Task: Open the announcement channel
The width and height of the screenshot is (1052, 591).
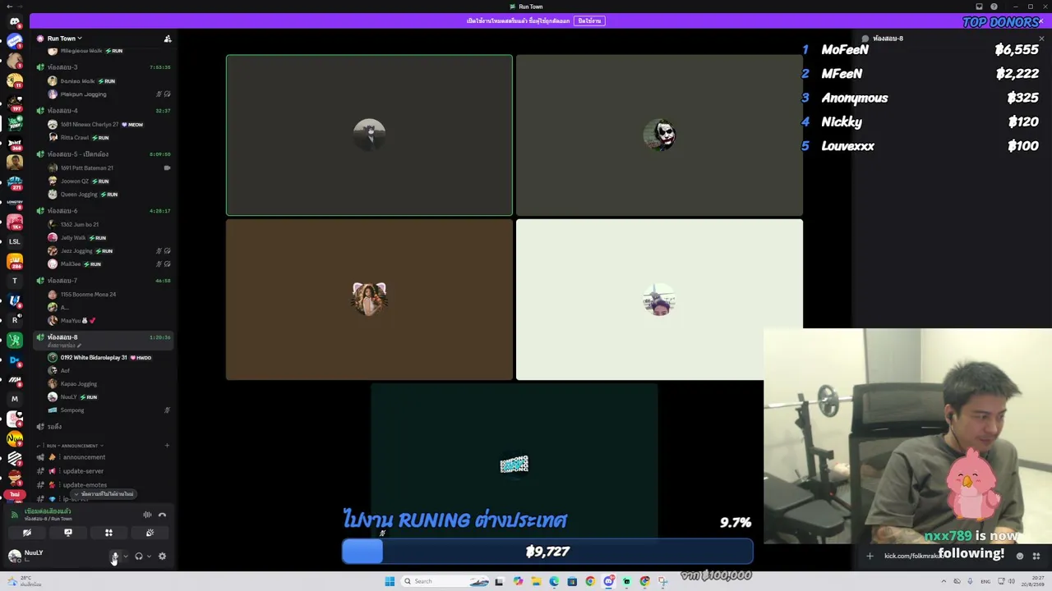Action: [103, 457]
